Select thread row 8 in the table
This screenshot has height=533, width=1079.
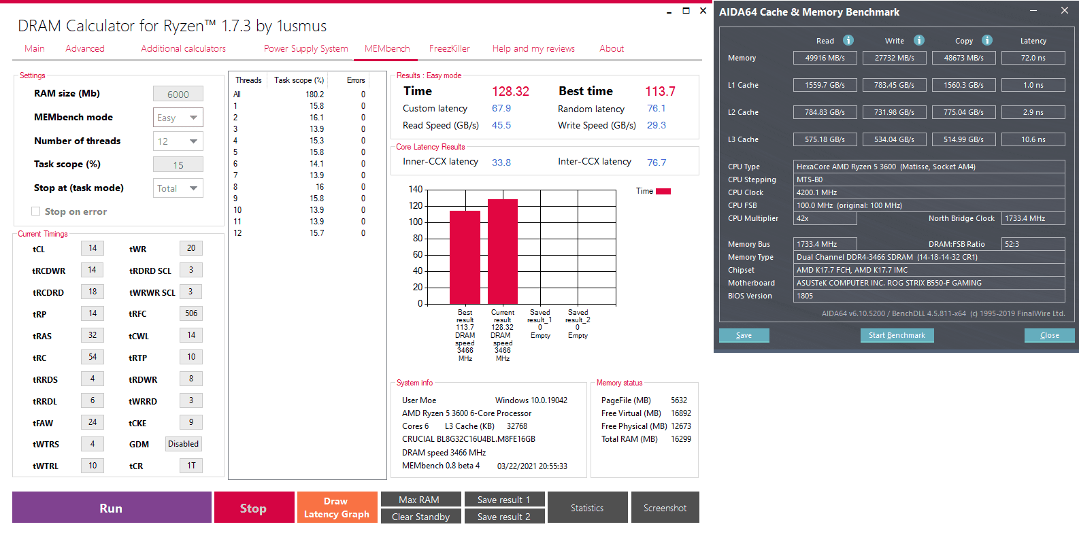pyautogui.click(x=299, y=187)
